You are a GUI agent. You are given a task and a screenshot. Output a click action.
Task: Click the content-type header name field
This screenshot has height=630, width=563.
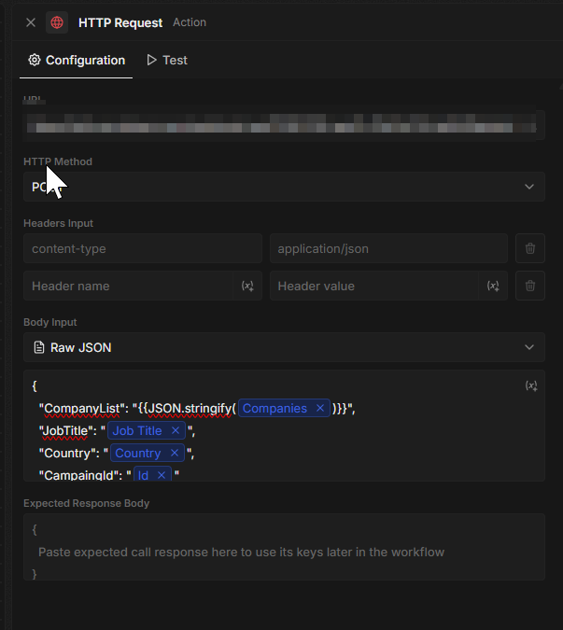click(143, 248)
